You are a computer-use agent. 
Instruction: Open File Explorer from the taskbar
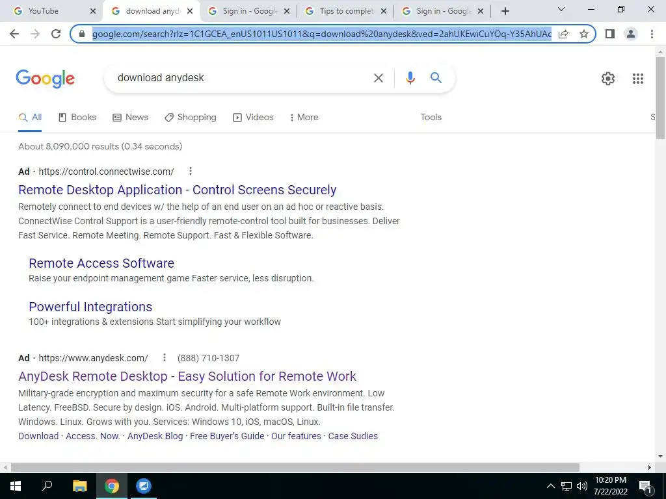79,486
